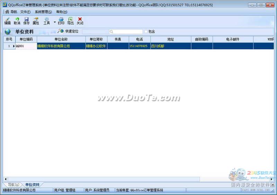277x195 pixels.
Task: Click the 导出 (Export) toolbar icon
Action: [x=71, y=21]
